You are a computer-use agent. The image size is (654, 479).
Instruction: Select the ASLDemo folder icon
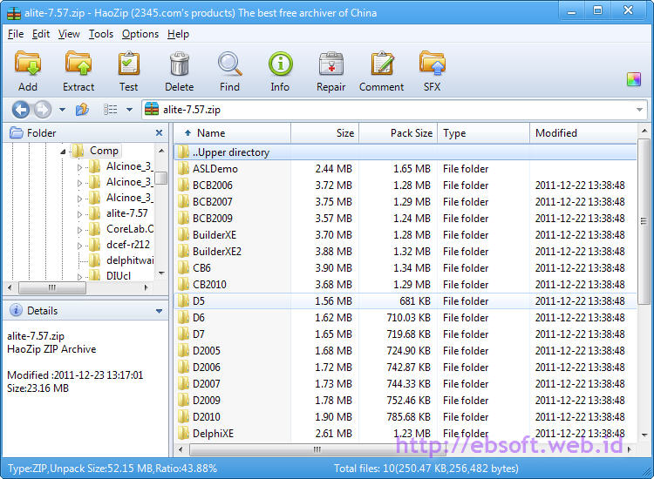(x=183, y=169)
